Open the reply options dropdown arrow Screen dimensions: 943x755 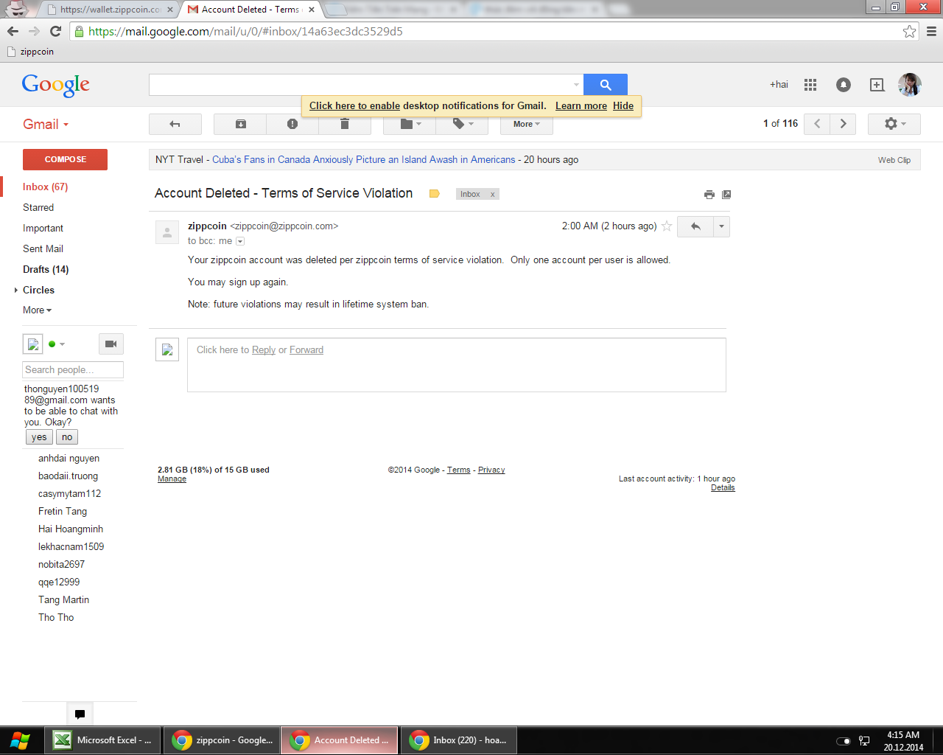(721, 226)
